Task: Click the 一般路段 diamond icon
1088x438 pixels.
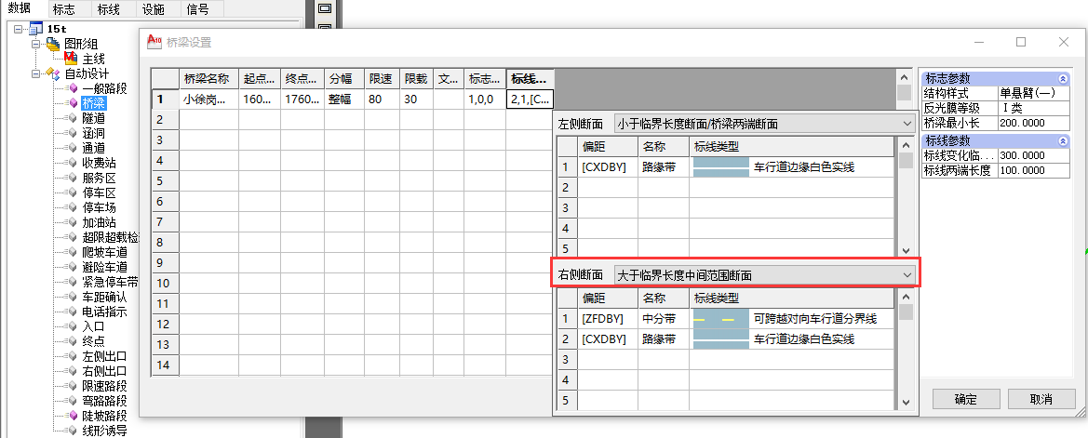Action: pyautogui.click(x=72, y=88)
